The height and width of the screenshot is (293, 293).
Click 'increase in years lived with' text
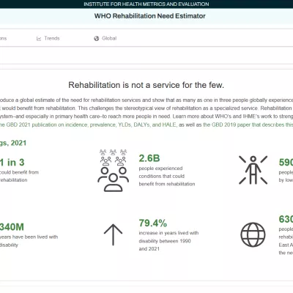168,241
